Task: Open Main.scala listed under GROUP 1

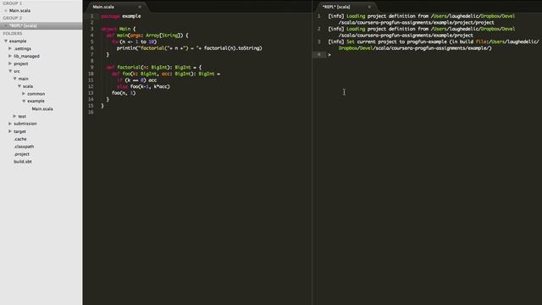Action: pyautogui.click(x=19, y=11)
